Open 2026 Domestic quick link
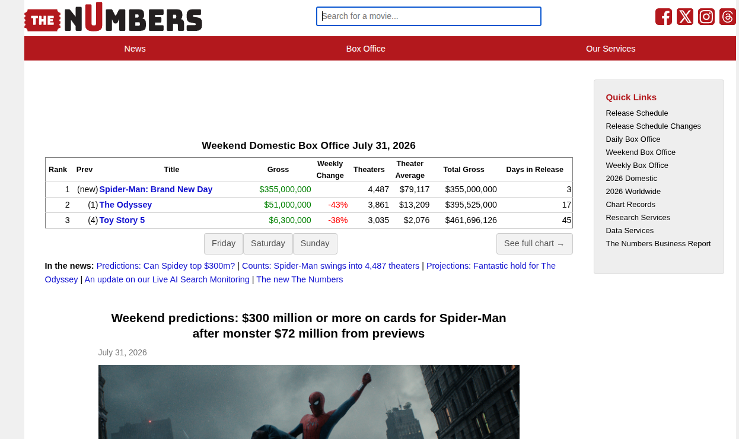This screenshot has width=739, height=439. click(x=632, y=179)
